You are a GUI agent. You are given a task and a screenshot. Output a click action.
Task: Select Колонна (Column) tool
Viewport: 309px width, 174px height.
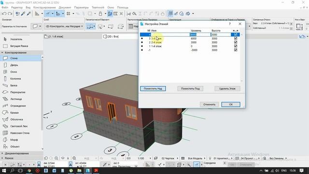coord(21,78)
